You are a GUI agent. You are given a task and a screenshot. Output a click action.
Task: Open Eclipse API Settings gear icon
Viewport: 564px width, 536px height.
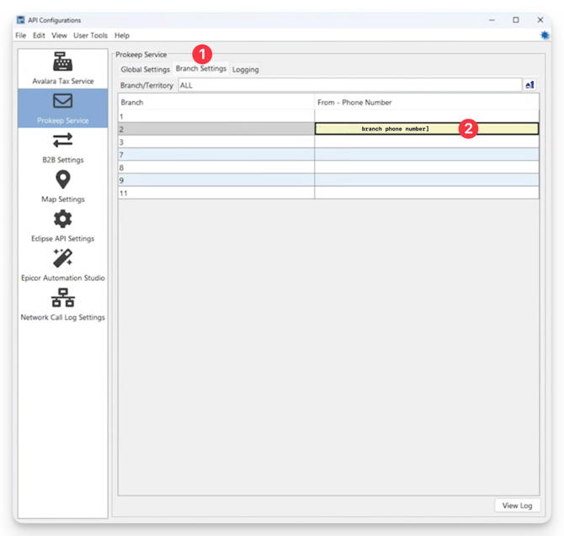(x=62, y=219)
